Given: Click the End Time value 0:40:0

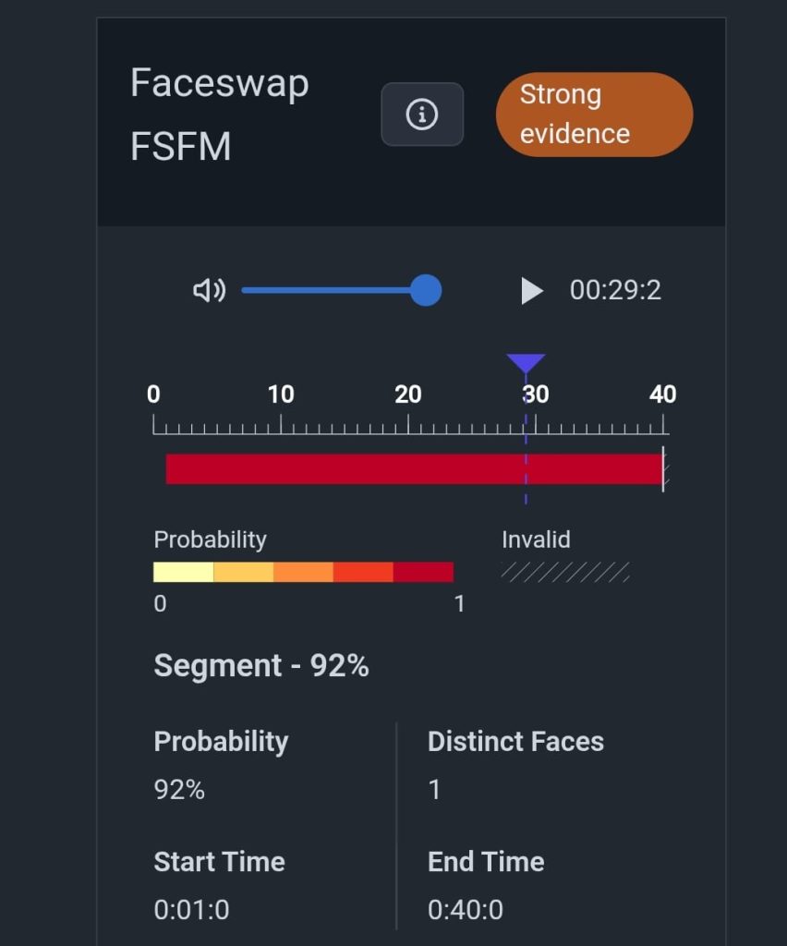Looking at the screenshot, I should click(x=466, y=910).
